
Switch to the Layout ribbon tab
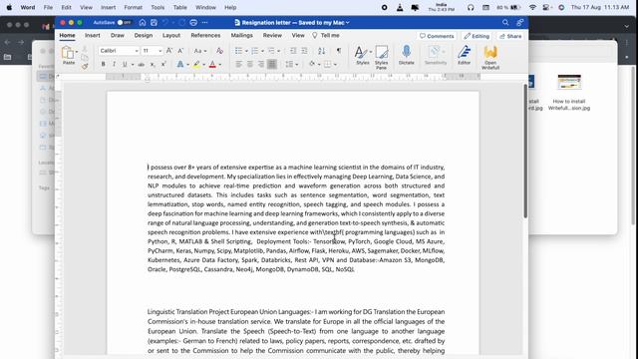[x=171, y=36]
